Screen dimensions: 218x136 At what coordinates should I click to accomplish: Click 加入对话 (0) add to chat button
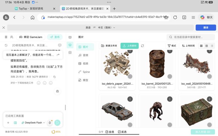203,132
